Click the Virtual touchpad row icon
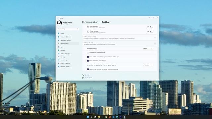This screenshot has height=119, width=212. pos(88,32)
